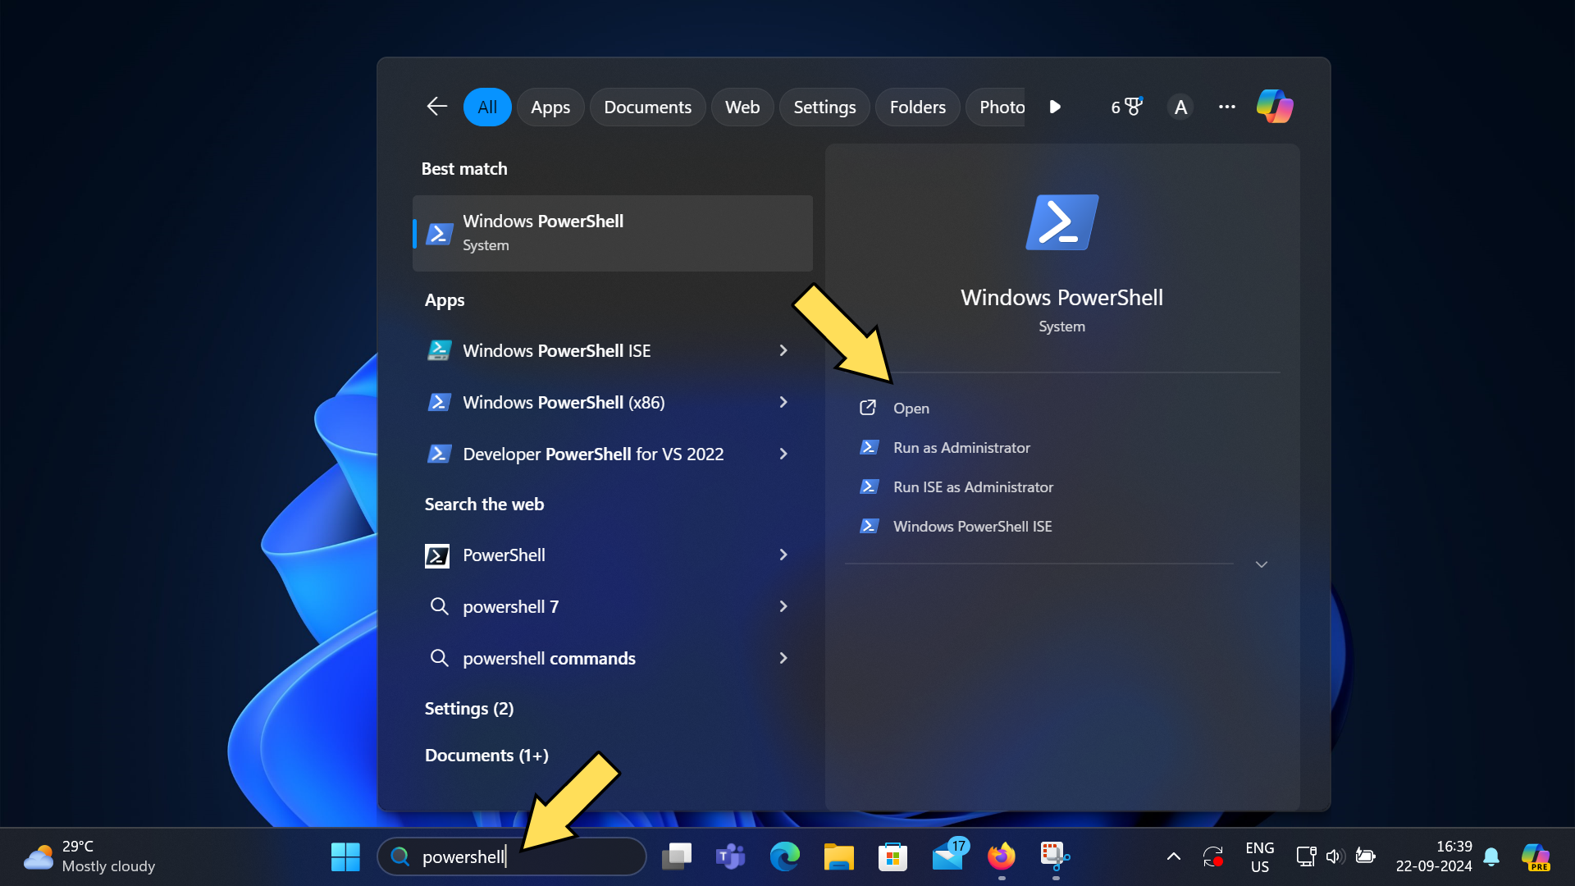The height and width of the screenshot is (886, 1575).
Task: Click the Windows Start button
Action: click(x=345, y=856)
